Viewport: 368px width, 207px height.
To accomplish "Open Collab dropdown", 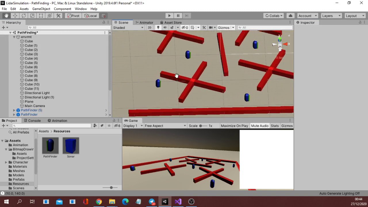I will click(x=274, y=16).
